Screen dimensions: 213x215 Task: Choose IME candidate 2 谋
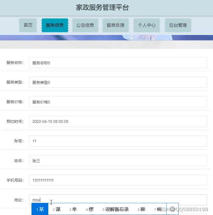(57, 209)
